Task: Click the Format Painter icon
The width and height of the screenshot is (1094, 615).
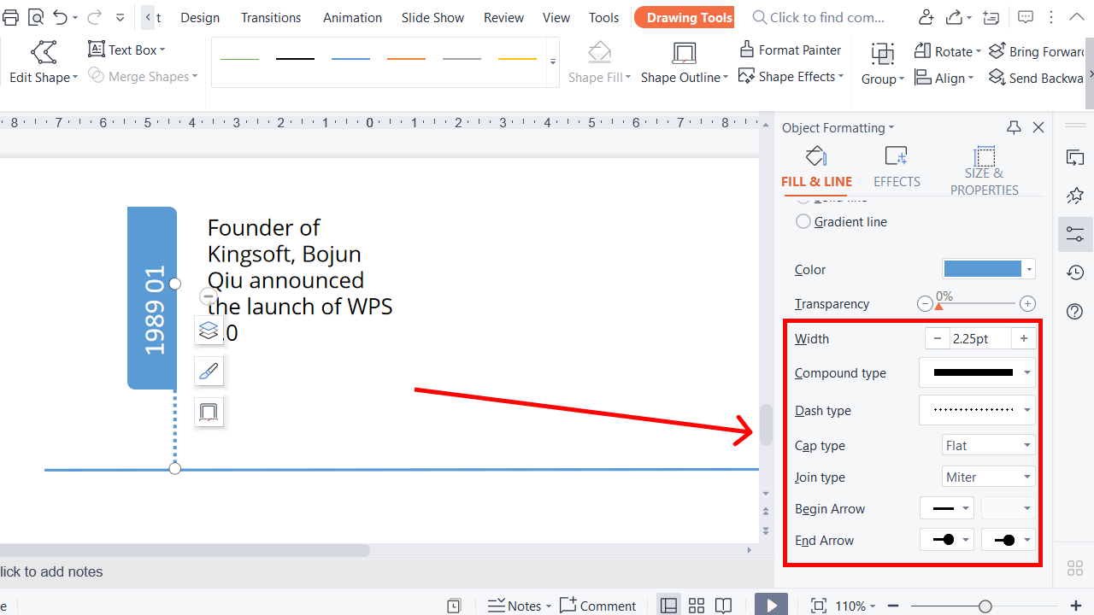Action: pyautogui.click(x=747, y=50)
